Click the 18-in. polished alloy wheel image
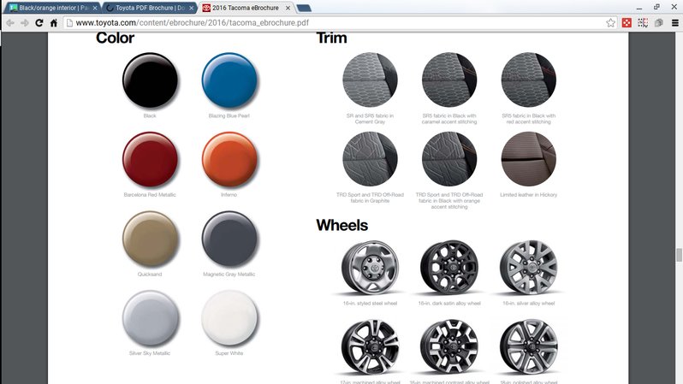This screenshot has height=384, width=683. [529, 346]
